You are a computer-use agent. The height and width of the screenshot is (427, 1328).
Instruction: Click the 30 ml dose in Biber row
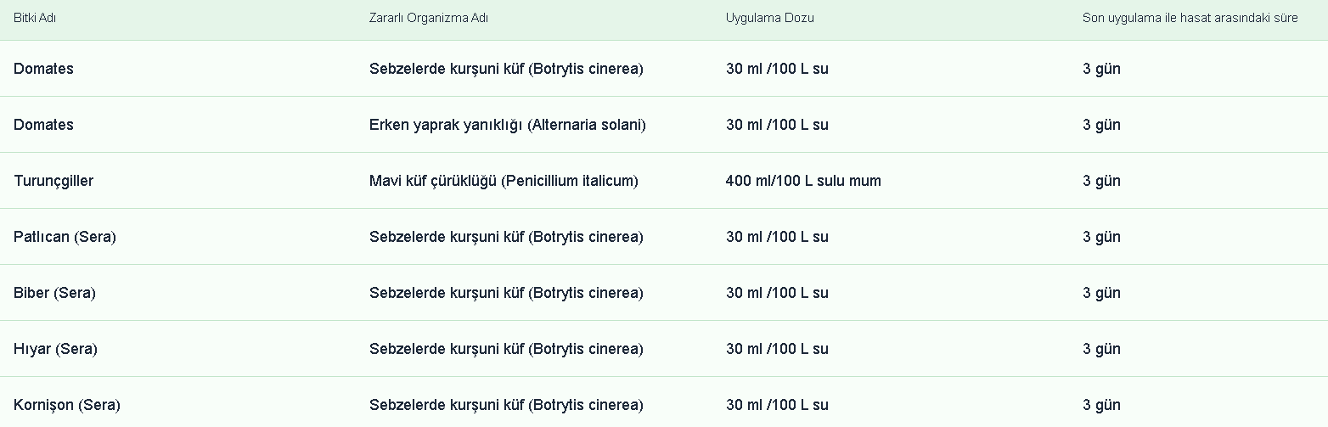(776, 293)
